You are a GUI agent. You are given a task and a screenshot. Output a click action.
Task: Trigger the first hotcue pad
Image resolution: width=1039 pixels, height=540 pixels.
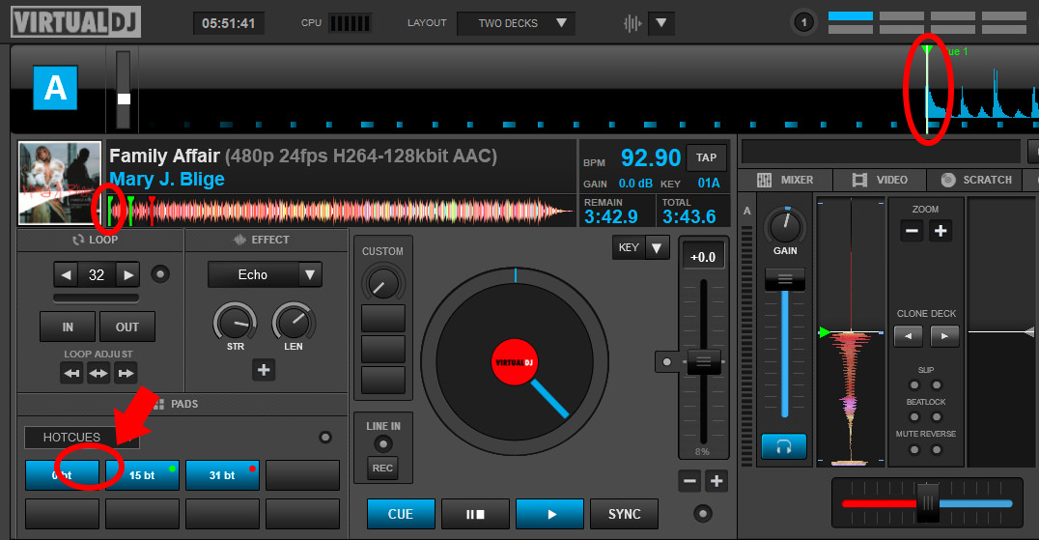63,475
